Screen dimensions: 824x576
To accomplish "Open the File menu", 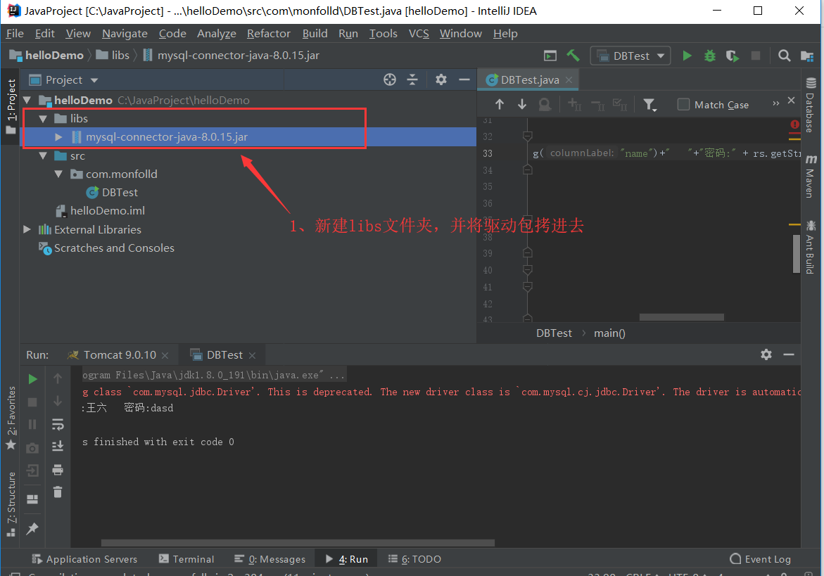I will click(x=15, y=34).
